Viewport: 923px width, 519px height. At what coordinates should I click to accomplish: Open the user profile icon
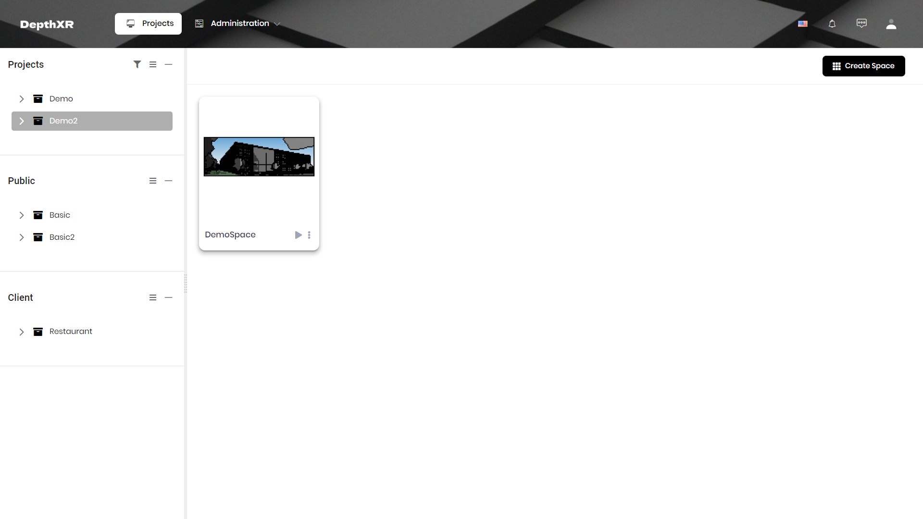click(891, 24)
